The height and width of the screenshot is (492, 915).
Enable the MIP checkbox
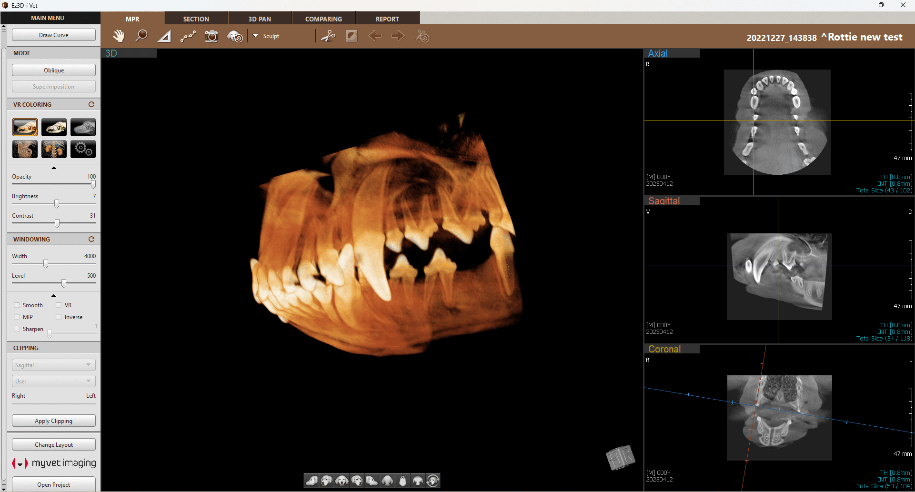pyautogui.click(x=17, y=317)
